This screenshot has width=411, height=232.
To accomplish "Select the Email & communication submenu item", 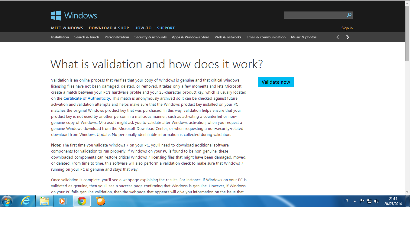I will pyautogui.click(x=266, y=37).
